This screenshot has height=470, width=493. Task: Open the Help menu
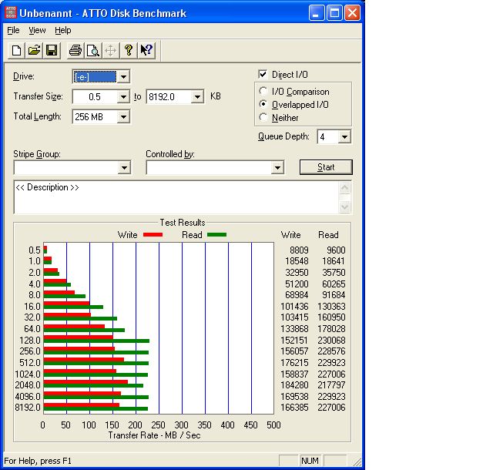(x=63, y=30)
